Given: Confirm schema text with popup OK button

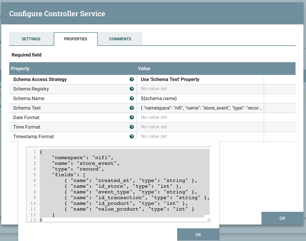Looking at the screenshot, I should pos(198,235).
